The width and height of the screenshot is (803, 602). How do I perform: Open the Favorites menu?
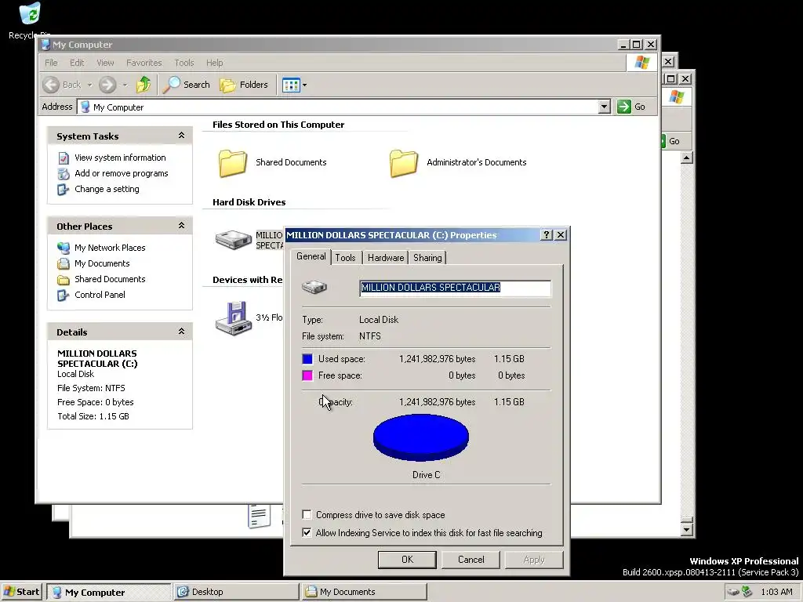pos(144,63)
